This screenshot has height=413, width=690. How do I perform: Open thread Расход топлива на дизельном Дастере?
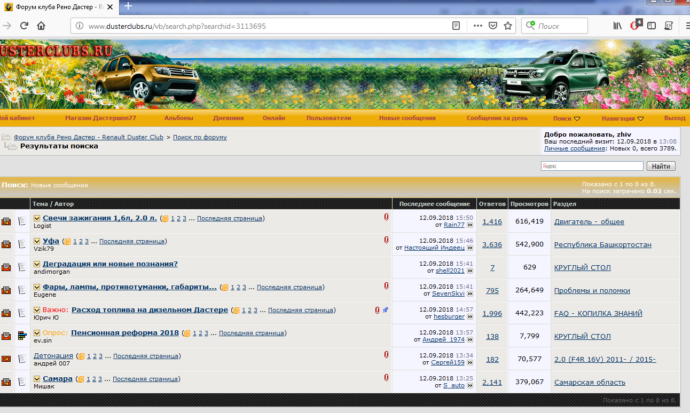(150, 309)
